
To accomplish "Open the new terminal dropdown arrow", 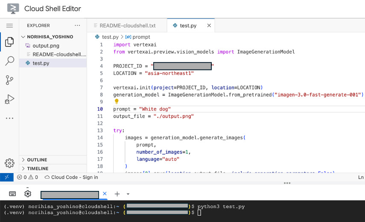I will tap(128, 194).
